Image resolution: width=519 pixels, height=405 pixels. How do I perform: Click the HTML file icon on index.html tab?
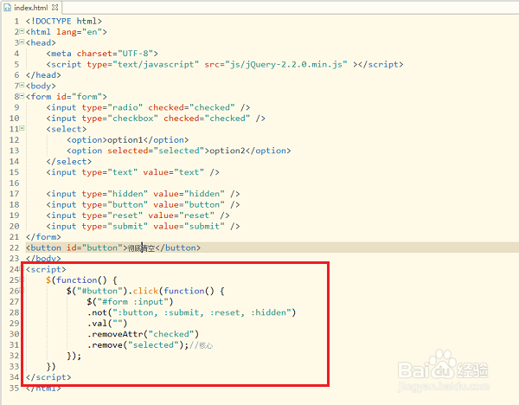pyautogui.click(x=7, y=7)
